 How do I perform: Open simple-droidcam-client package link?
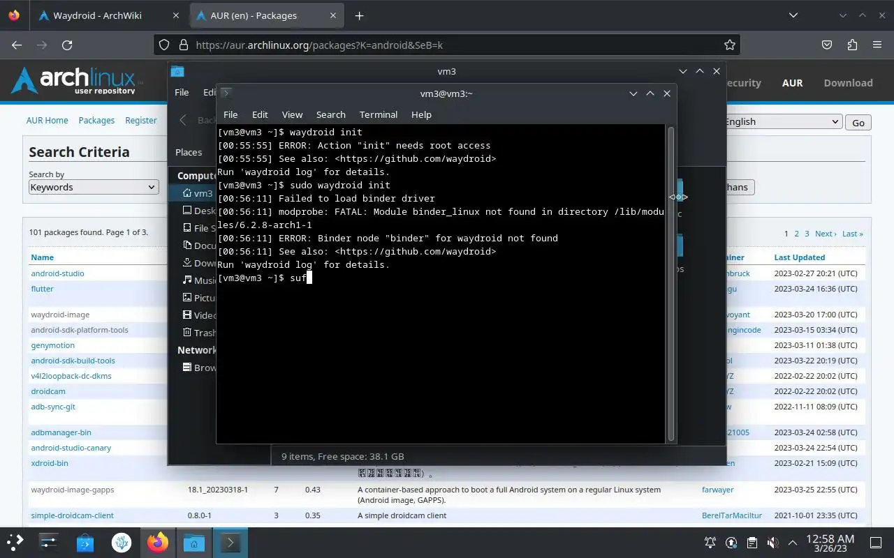[72, 515]
